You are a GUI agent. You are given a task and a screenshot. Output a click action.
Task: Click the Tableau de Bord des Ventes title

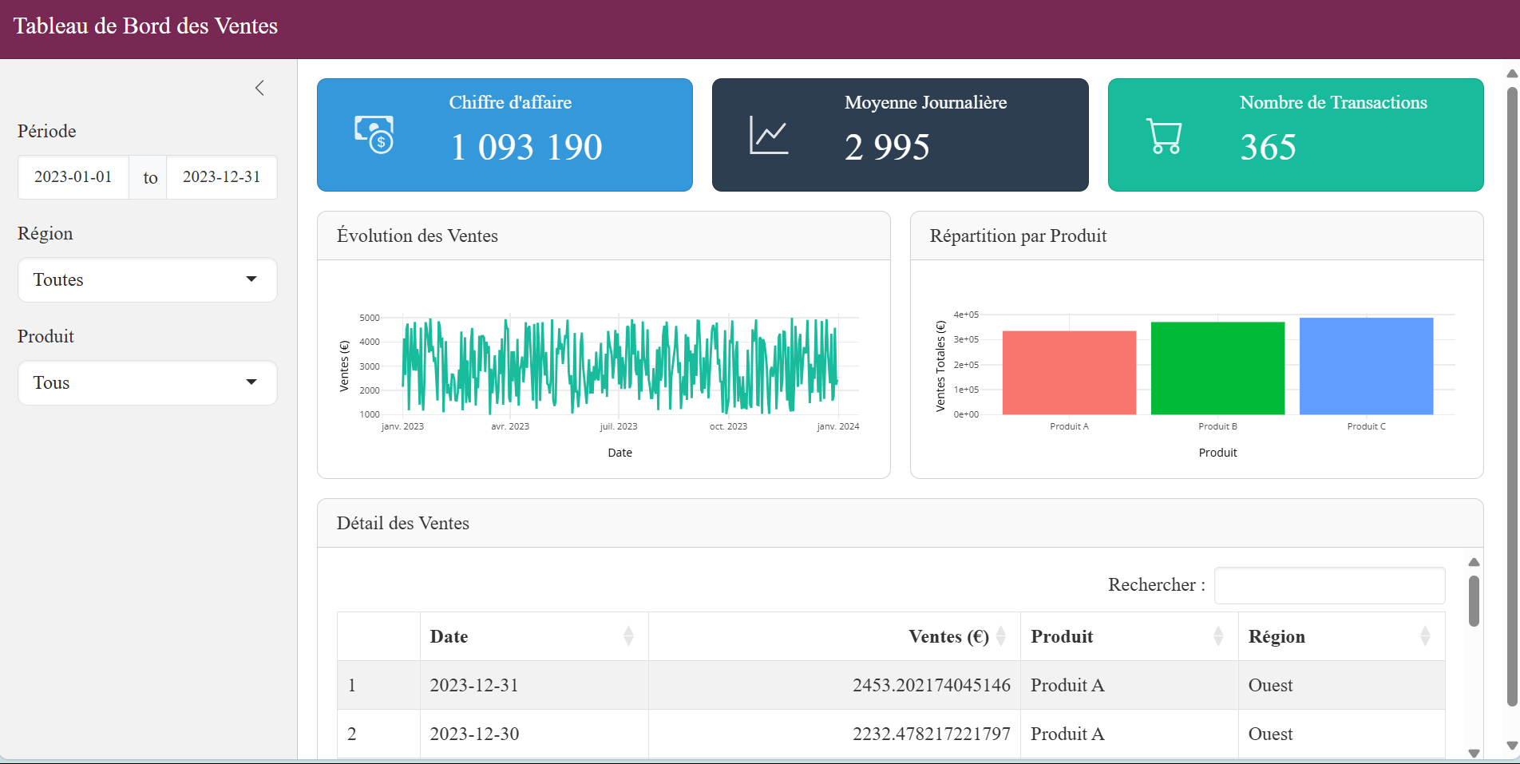tap(145, 26)
